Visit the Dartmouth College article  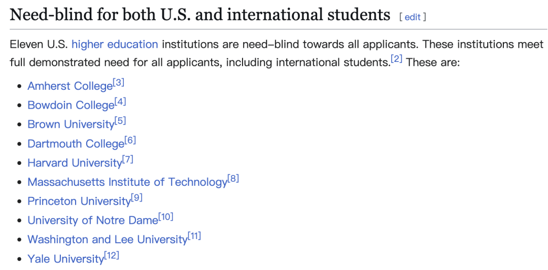point(76,144)
